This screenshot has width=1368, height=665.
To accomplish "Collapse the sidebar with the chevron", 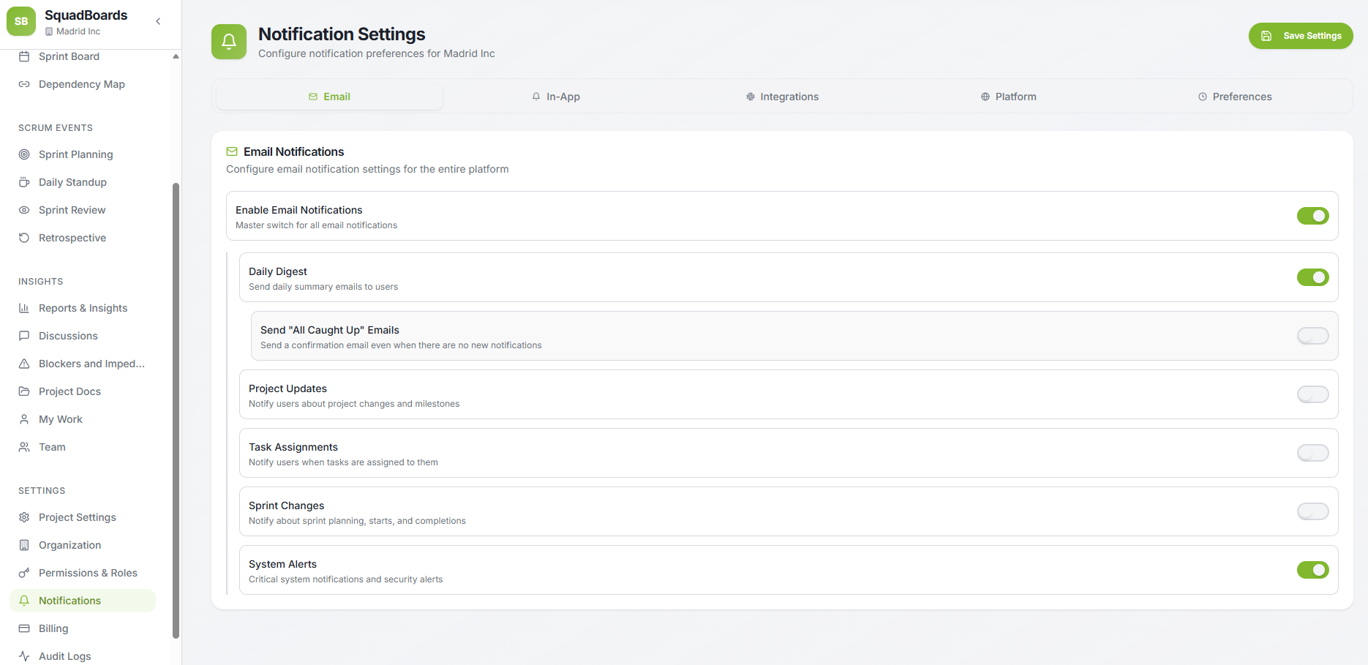I will pyautogui.click(x=158, y=21).
